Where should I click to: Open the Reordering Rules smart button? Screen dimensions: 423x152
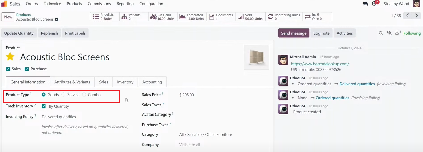(x=284, y=17)
